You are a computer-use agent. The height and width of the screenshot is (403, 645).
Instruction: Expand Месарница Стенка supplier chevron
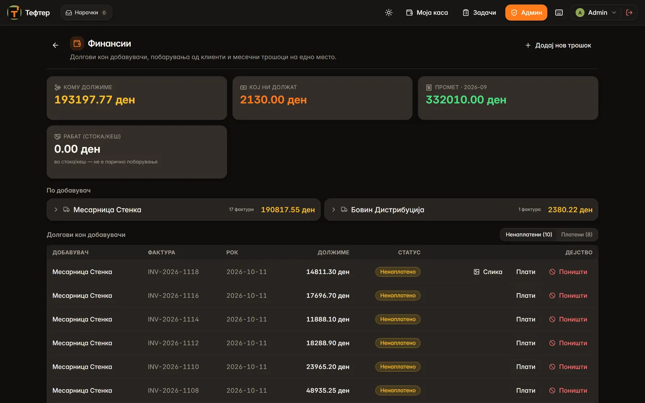click(56, 210)
